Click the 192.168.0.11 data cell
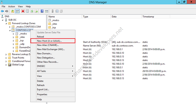This screenshot has width=196, height=104. coord(118,75)
